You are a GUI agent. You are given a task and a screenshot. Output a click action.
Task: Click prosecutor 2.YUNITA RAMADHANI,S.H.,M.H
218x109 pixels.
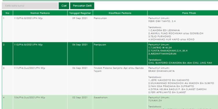coord(168,51)
